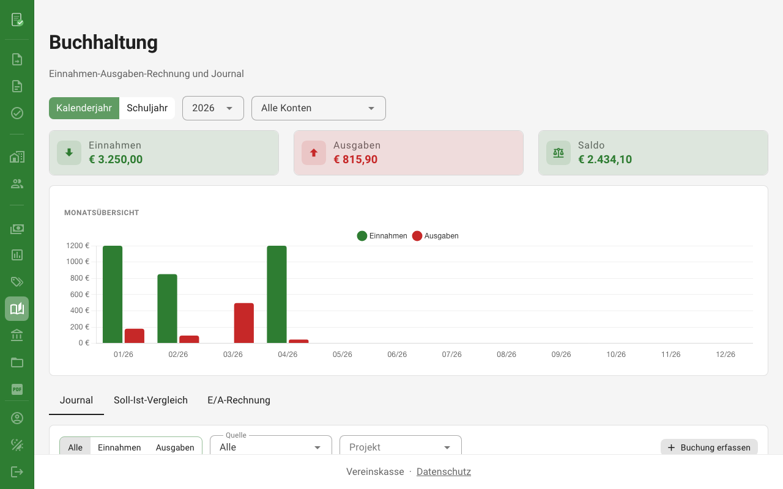
Task: Open the user account profile icon
Action: point(17,418)
